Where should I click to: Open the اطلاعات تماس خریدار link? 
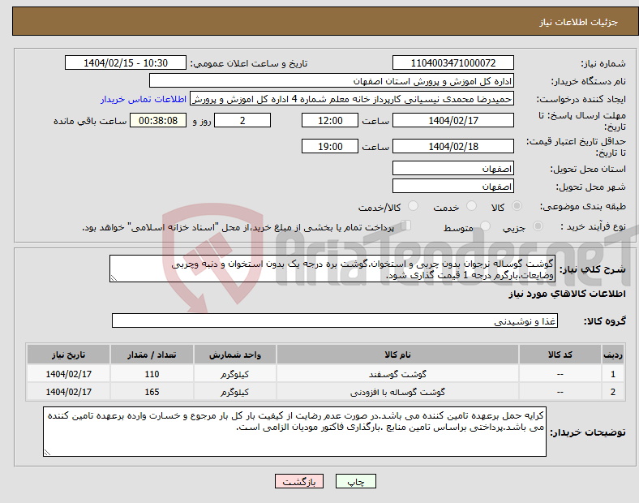pos(144,99)
